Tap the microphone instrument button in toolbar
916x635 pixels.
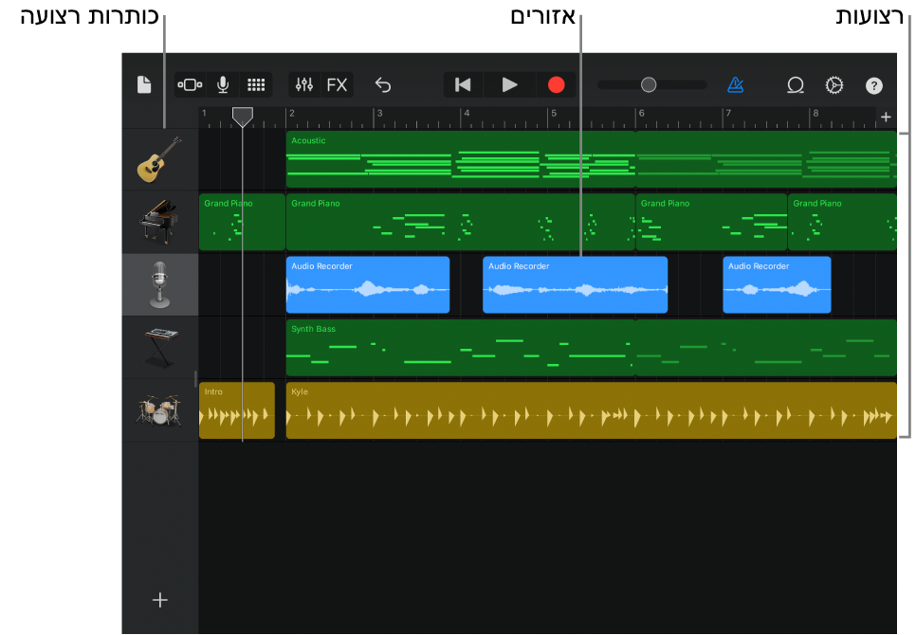[x=223, y=84]
